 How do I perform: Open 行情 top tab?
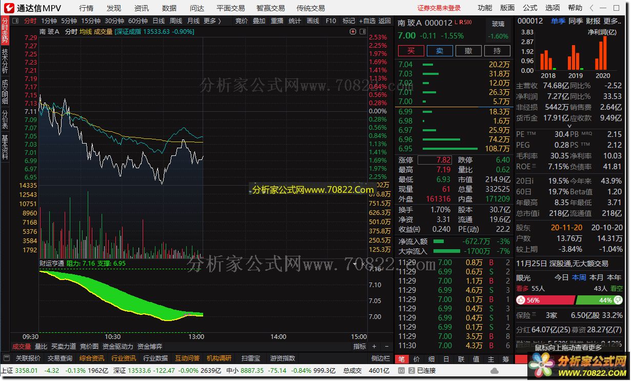[x=86, y=8]
